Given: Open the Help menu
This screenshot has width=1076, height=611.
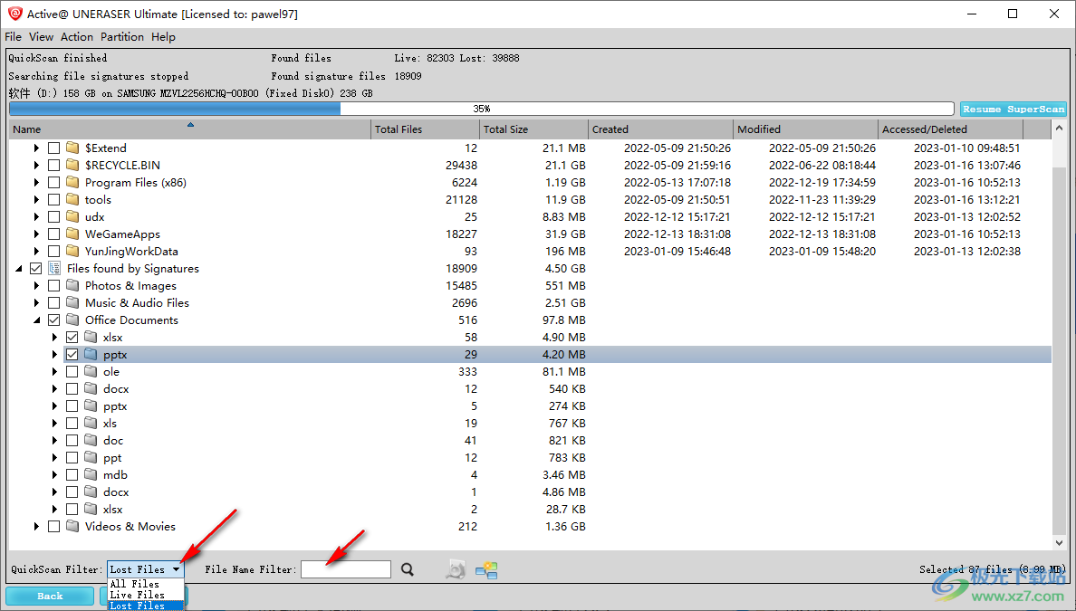Looking at the screenshot, I should [x=163, y=37].
